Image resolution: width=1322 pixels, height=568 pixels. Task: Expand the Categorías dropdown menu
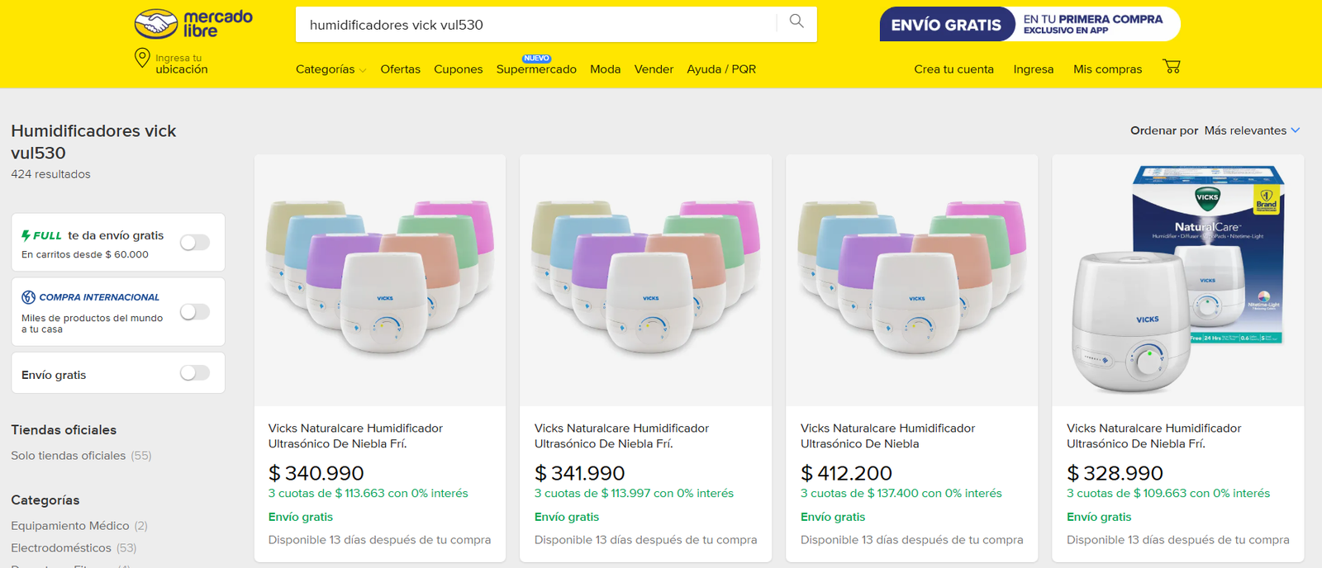(330, 69)
